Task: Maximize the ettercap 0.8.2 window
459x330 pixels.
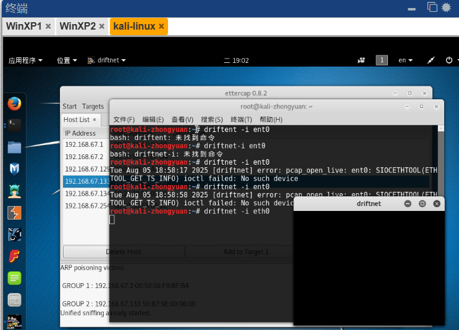Action: [410, 93]
